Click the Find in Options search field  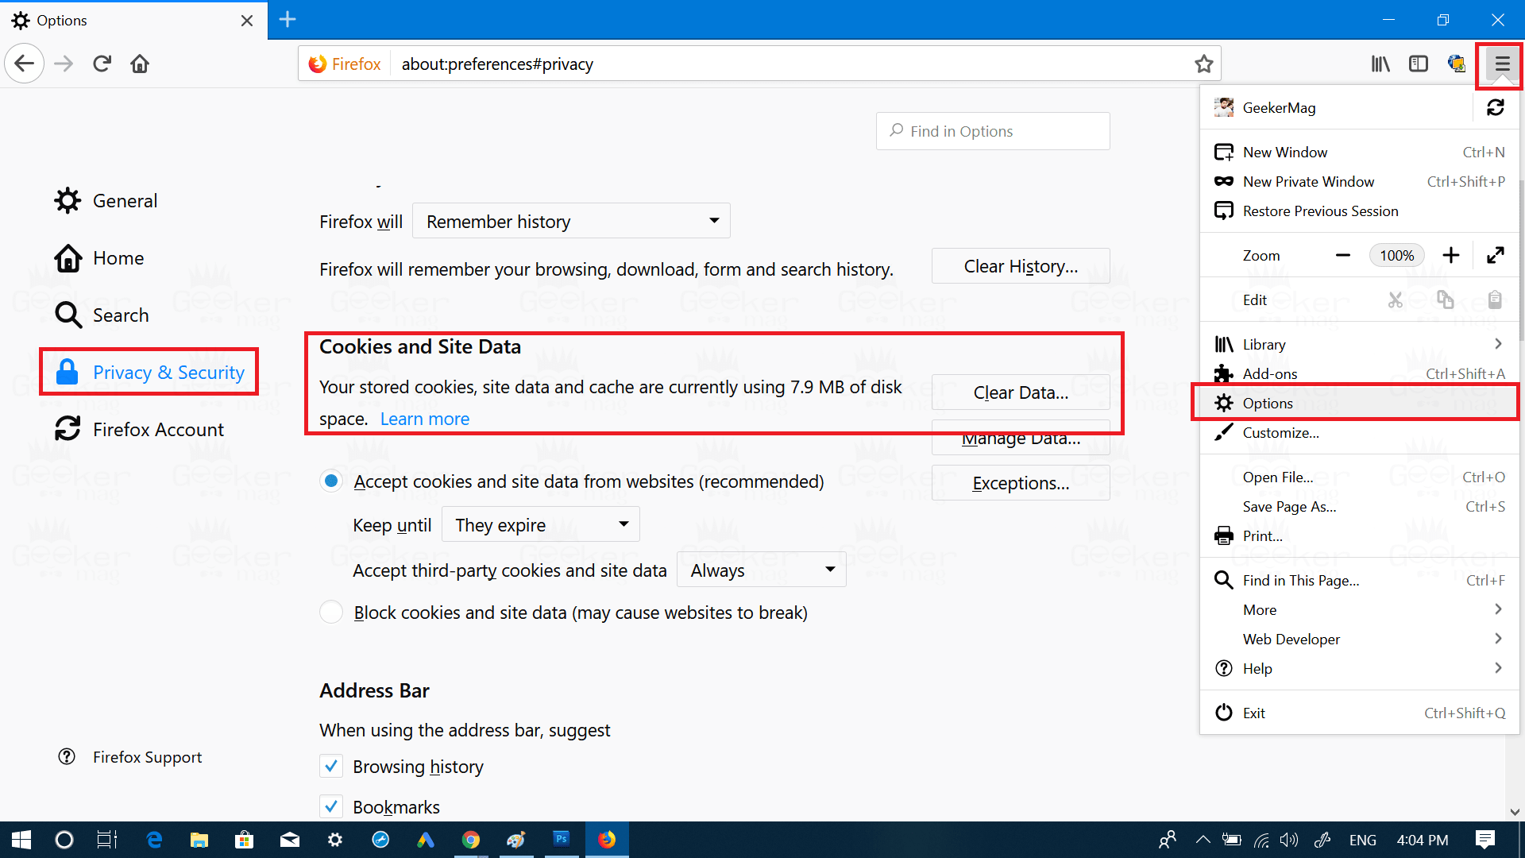click(x=993, y=131)
